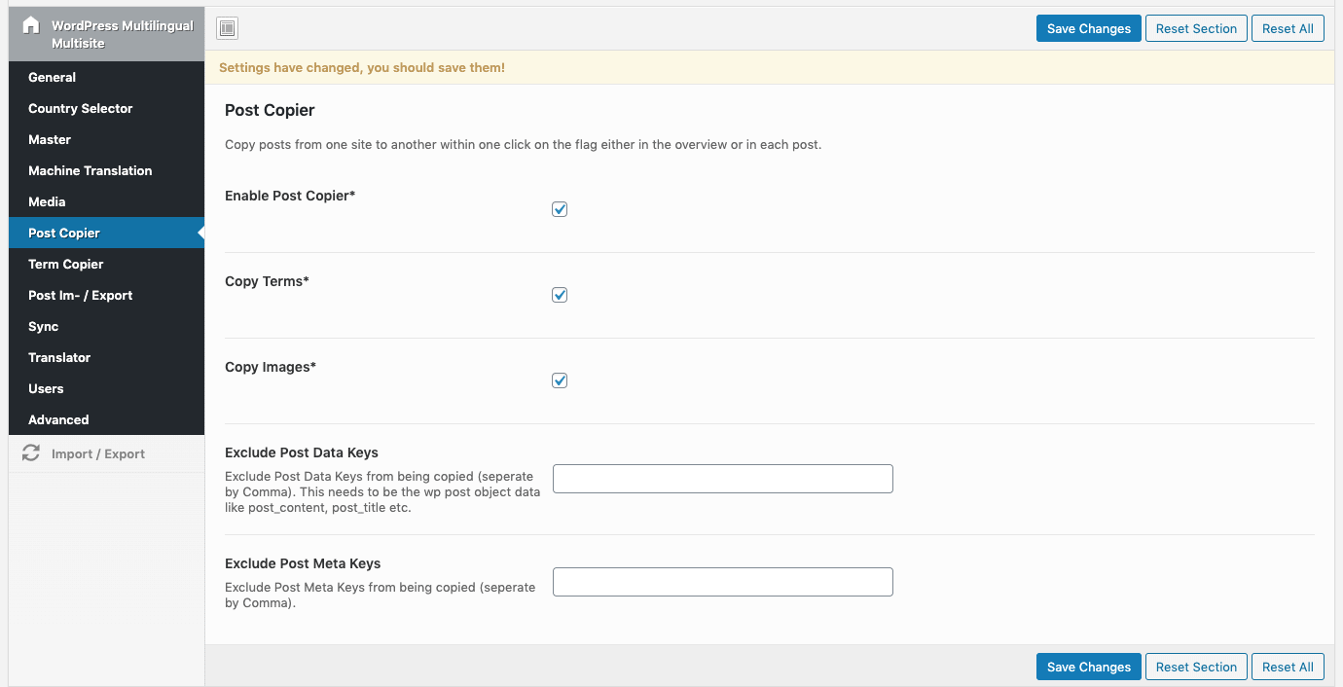Uncheck the Copy Terms option
Viewport: 1343px width, 687px height.
(560, 294)
